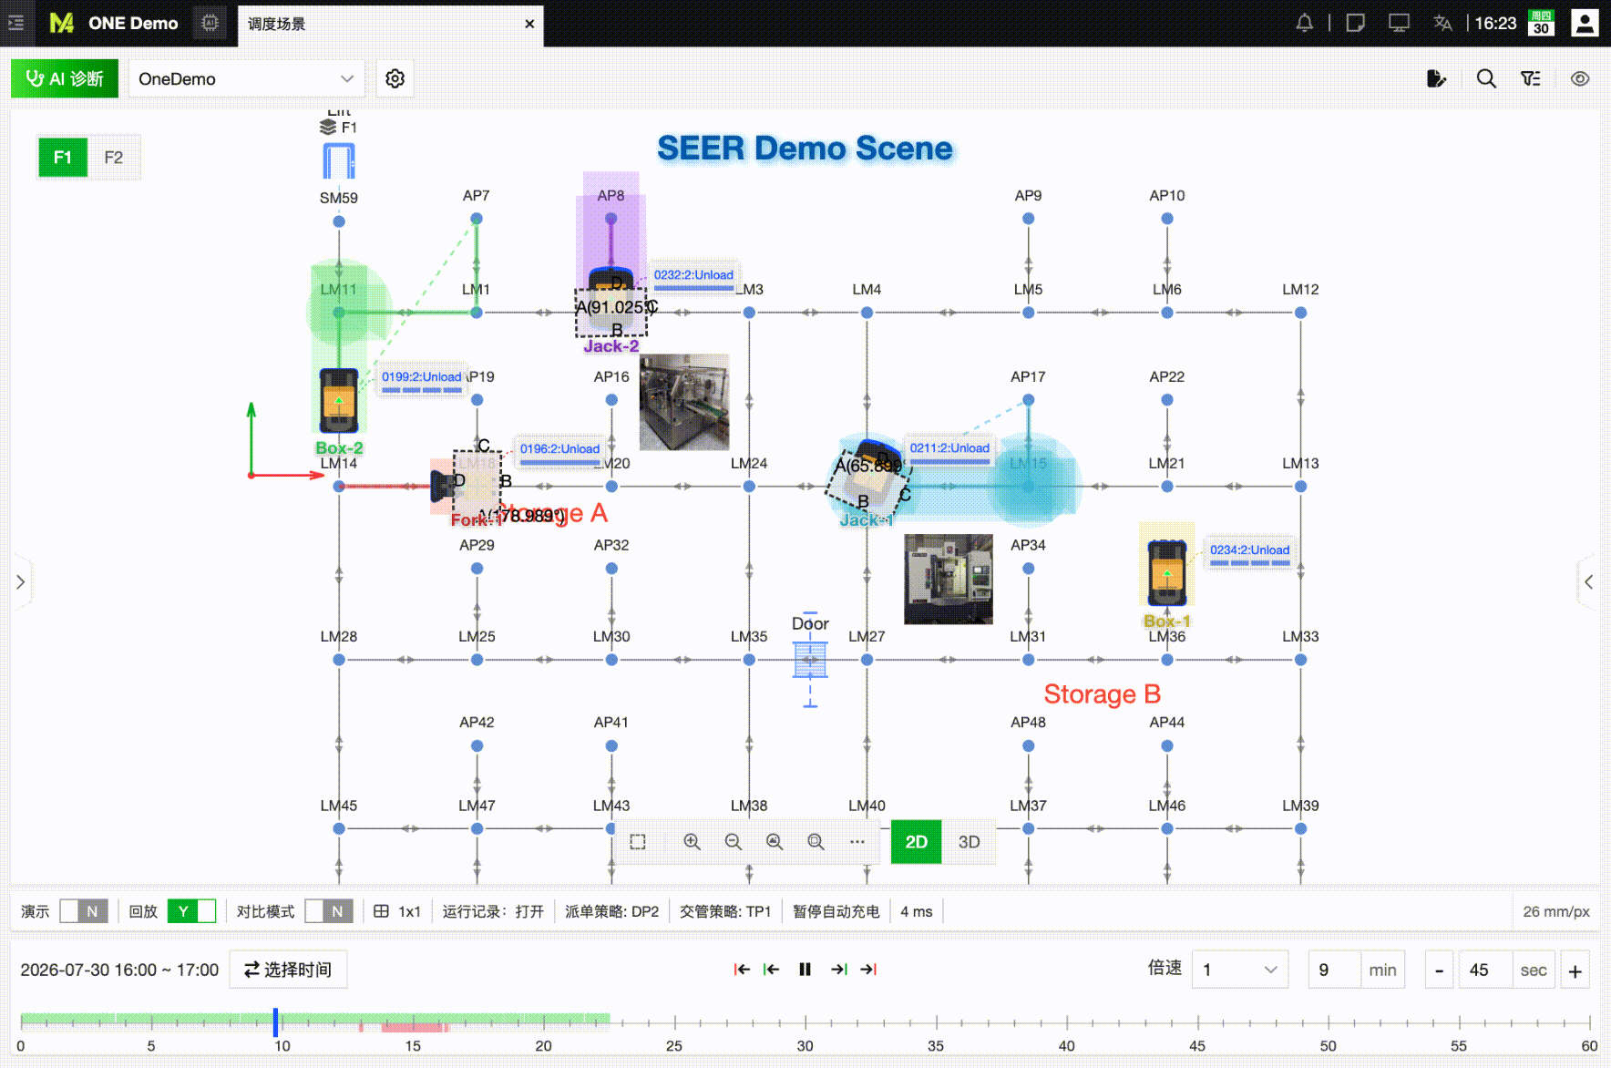
Task: Toggle the 演示 switch
Action: point(84,911)
